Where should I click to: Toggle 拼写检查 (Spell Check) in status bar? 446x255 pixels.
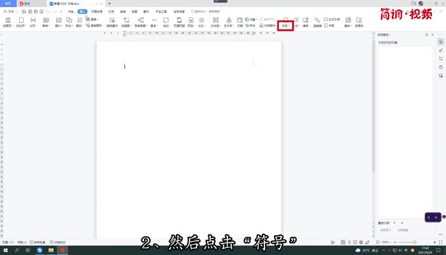(38, 242)
